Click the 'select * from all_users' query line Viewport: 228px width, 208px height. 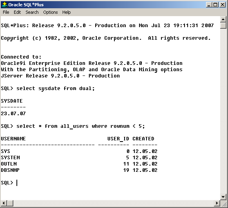(73, 126)
